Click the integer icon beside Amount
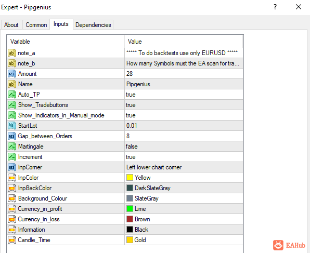Viewport: 310px width, 253px height. (12, 74)
